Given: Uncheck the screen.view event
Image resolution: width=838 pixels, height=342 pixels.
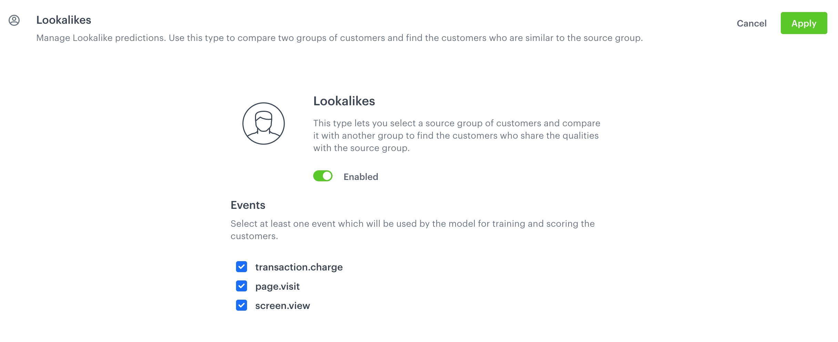Looking at the screenshot, I should [x=242, y=305].
